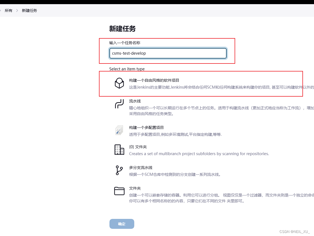Open the 新建任务 breadcrumb link
This screenshot has width=314, height=236.
[29, 10]
